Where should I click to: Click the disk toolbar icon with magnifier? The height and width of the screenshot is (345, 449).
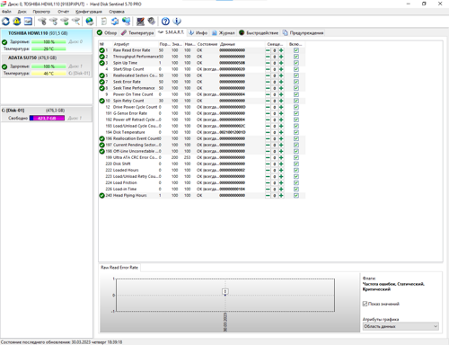(76, 22)
